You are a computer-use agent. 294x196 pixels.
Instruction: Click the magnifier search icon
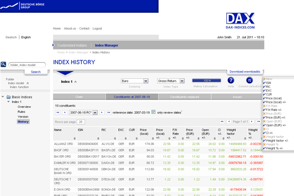click(3, 65)
